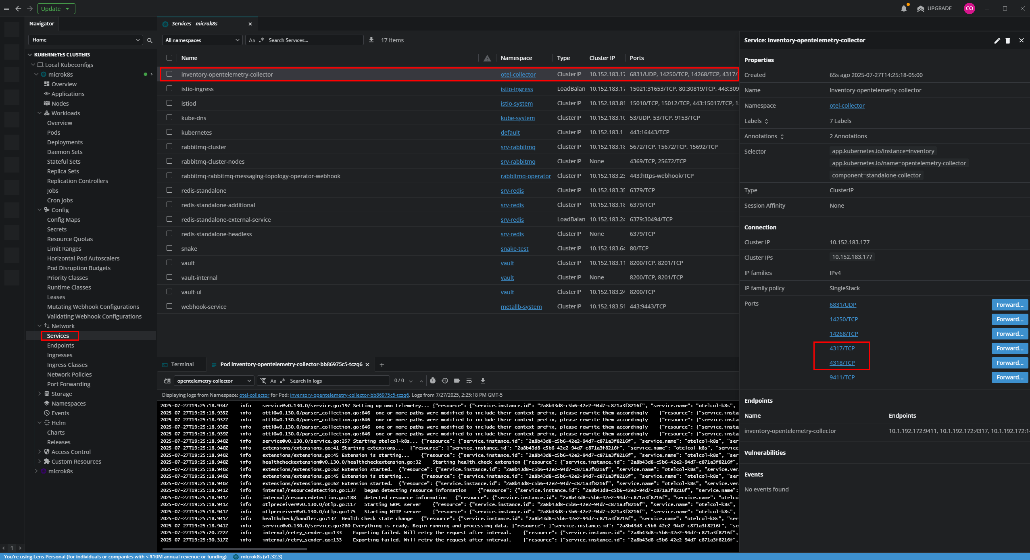Click the horizontal scrollbar in logs panel
This screenshot has height=560, width=1030.
click(x=234, y=549)
